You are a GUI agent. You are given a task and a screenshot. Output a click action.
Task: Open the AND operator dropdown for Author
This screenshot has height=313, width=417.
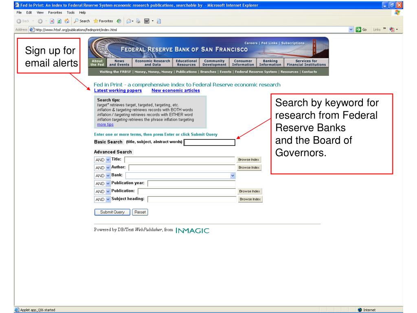pos(108,168)
